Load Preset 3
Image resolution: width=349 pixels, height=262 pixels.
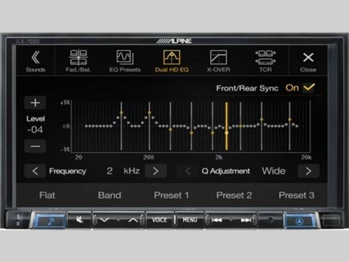point(296,195)
